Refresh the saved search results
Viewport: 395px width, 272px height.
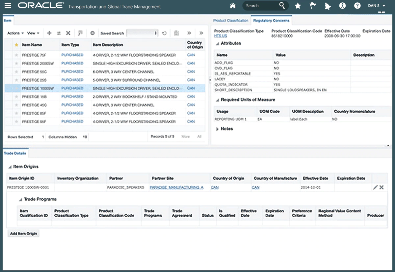click(164, 33)
